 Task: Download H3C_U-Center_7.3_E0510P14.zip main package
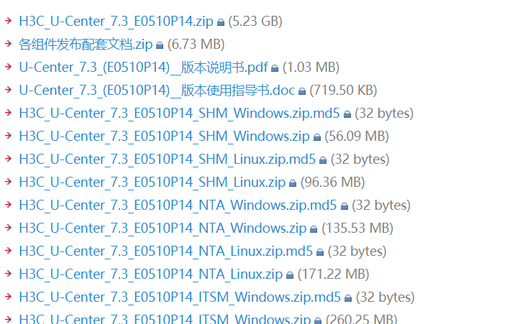pos(116,22)
